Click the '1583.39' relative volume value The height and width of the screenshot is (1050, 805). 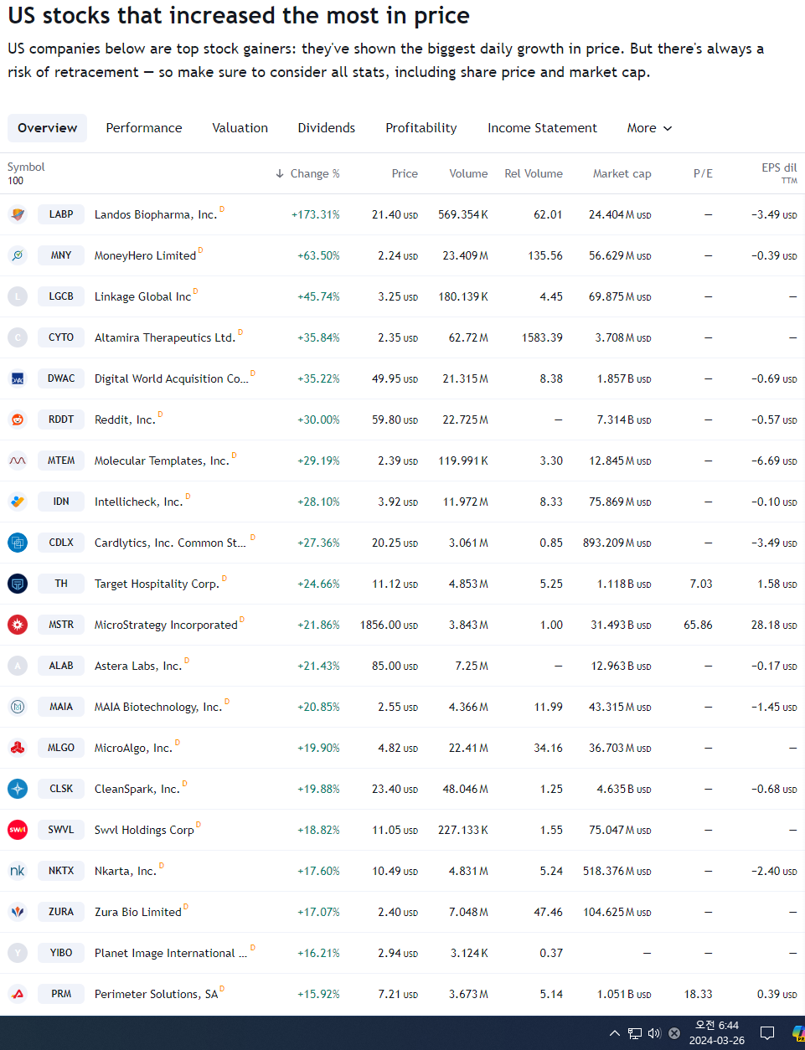[542, 337]
